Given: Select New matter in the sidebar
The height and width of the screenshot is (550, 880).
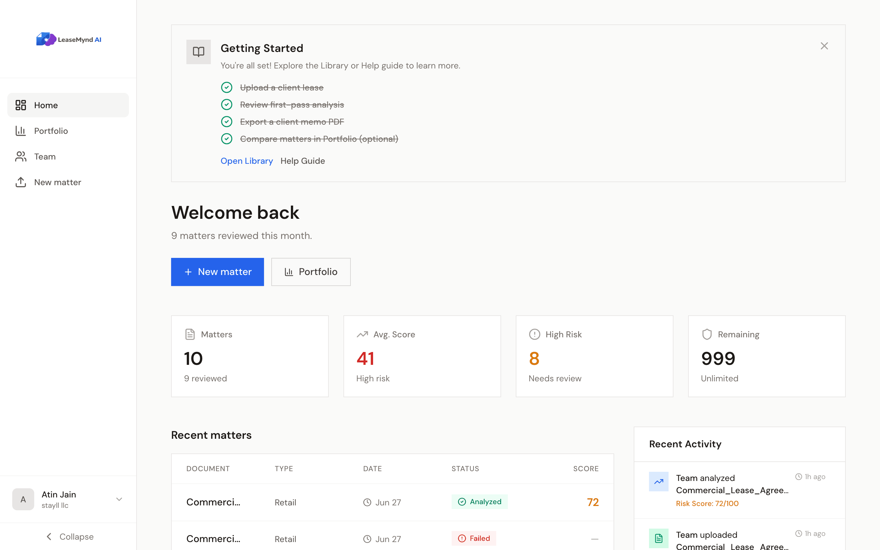Looking at the screenshot, I should pos(68,182).
